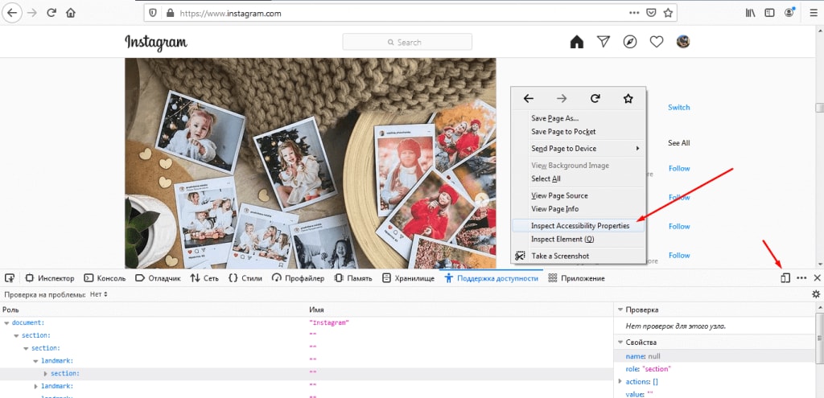
Task: Click the Instagram logo
Action: click(x=156, y=43)
